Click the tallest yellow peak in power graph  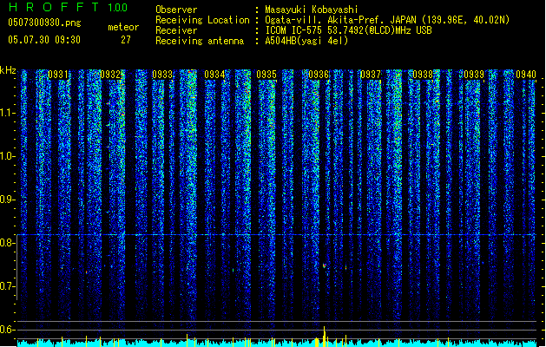[x=324, y=337]
